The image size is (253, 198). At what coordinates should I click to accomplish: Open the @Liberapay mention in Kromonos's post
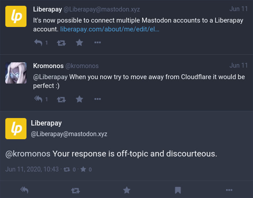pos(50,77)
